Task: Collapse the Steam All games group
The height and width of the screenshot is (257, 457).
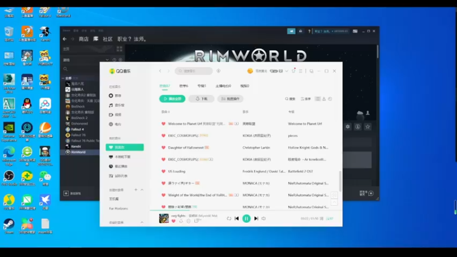Action: [63, 78]
